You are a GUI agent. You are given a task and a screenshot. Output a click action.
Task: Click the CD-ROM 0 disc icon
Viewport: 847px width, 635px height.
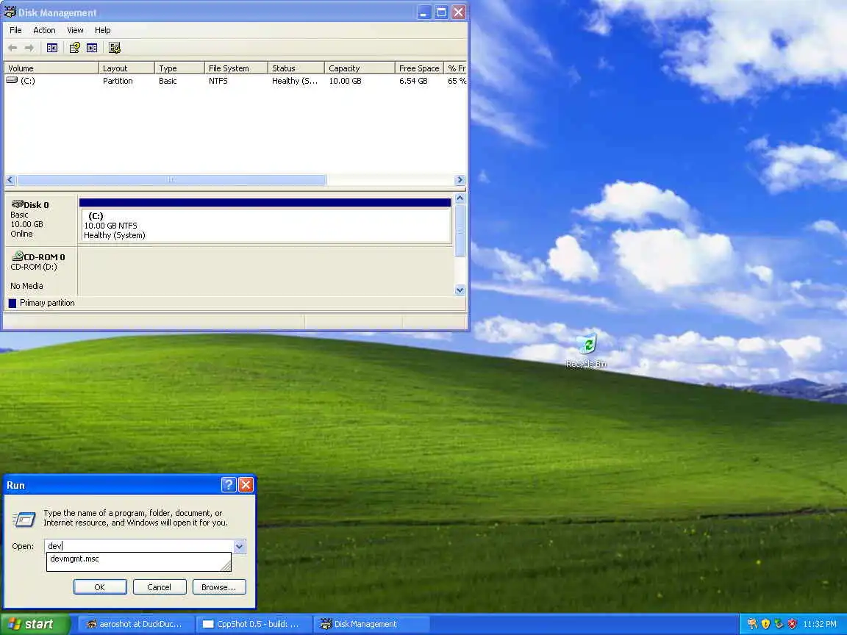click(18, 256)
